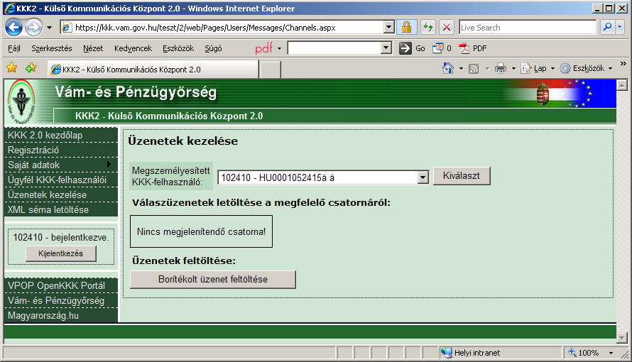Click the pdf toolbar text combo box

click(334, 48)
